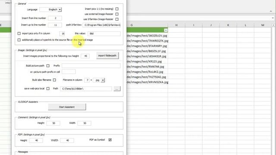
Task: Click cell with B83Z5L1F.jpg path
Action: point(147,51)
